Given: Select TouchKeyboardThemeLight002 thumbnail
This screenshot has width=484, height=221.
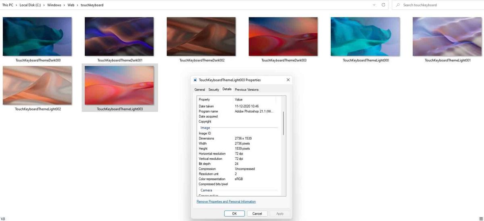Looking at the screenshot, I should click(x=37, y=85).
